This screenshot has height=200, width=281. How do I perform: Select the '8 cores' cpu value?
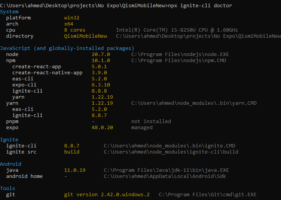[x=75, y=30]
